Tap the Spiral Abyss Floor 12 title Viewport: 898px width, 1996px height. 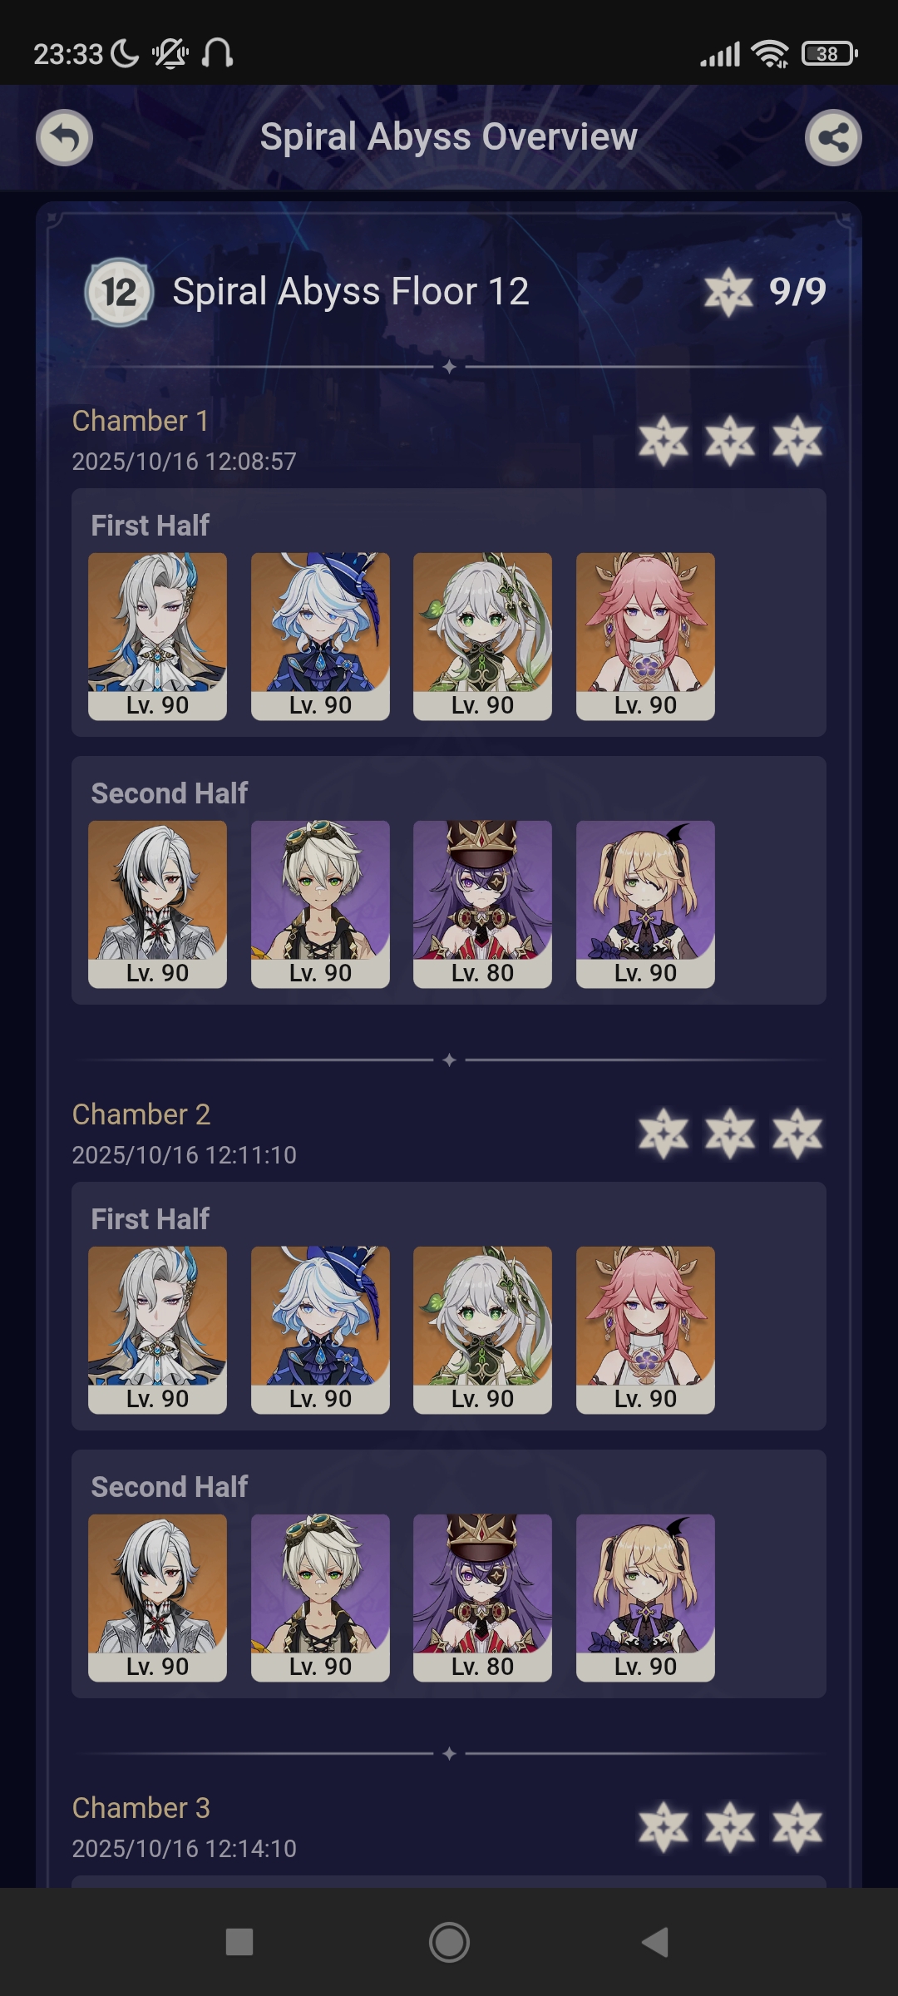[x=351, y=292]
